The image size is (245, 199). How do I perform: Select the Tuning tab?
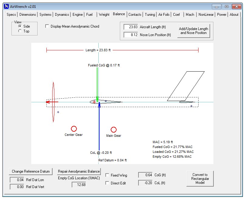(x=150, y=14)
